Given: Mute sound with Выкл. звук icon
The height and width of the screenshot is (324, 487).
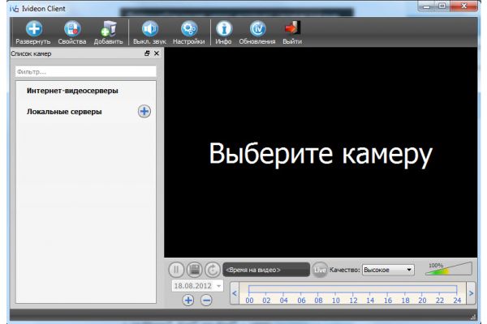Looking at the screenshot, I should (149, 29).
